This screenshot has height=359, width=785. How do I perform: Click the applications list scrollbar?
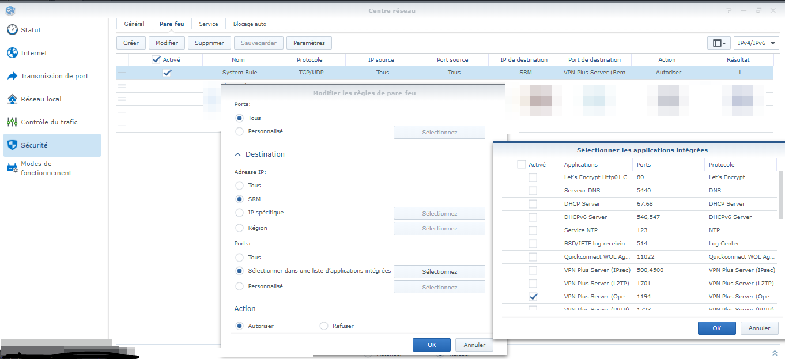[x=781, y=196]
